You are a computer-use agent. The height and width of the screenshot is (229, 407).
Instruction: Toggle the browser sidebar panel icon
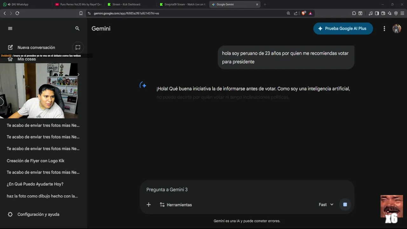click(x=377, y=13)
